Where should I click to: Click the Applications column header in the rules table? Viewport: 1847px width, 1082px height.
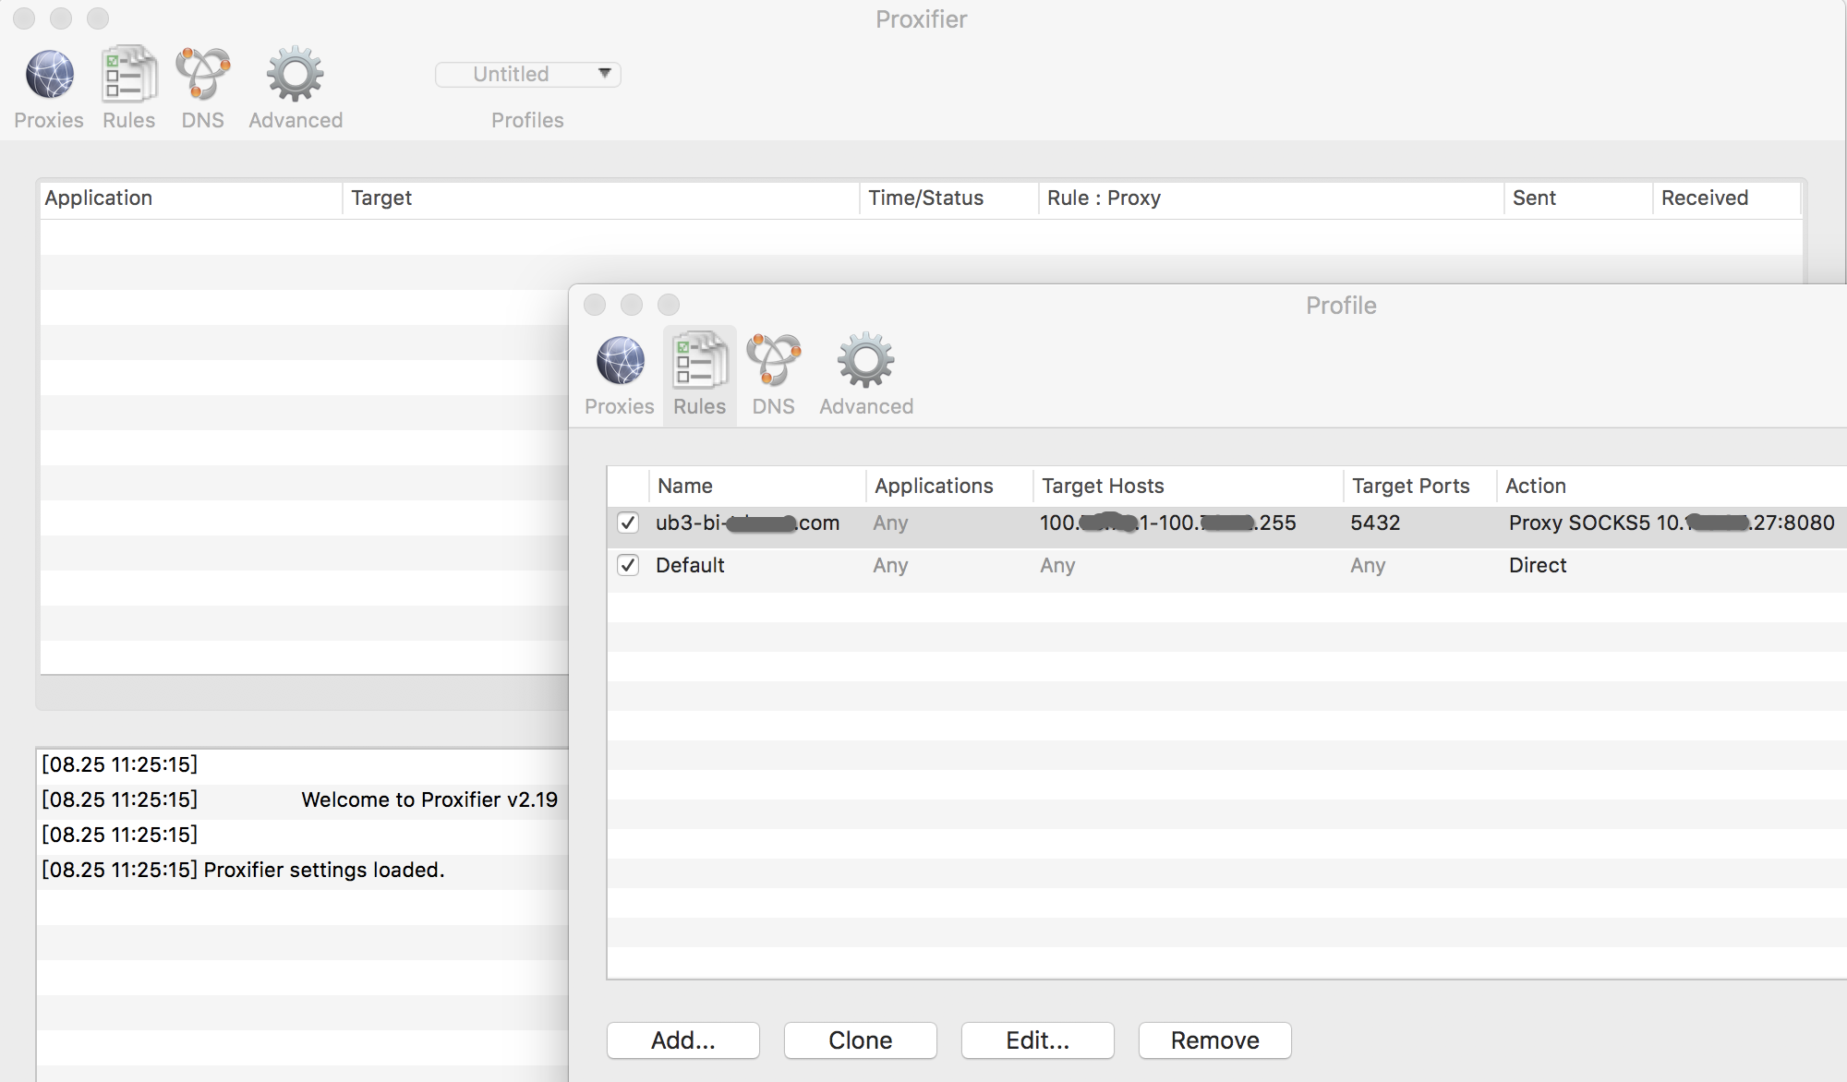[949, 486]
